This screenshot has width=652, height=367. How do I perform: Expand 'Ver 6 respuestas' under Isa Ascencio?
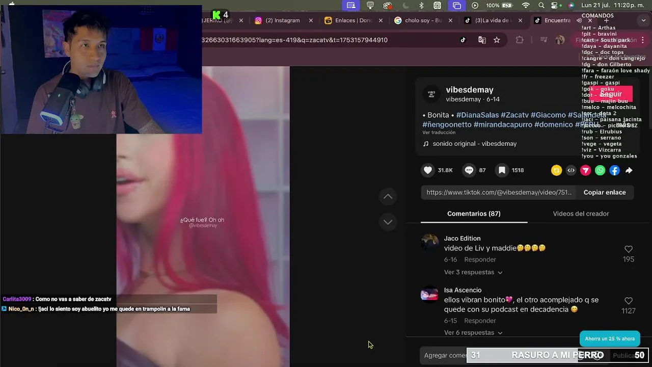[473, 332]
